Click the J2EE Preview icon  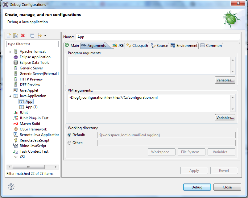coord(16,85)
